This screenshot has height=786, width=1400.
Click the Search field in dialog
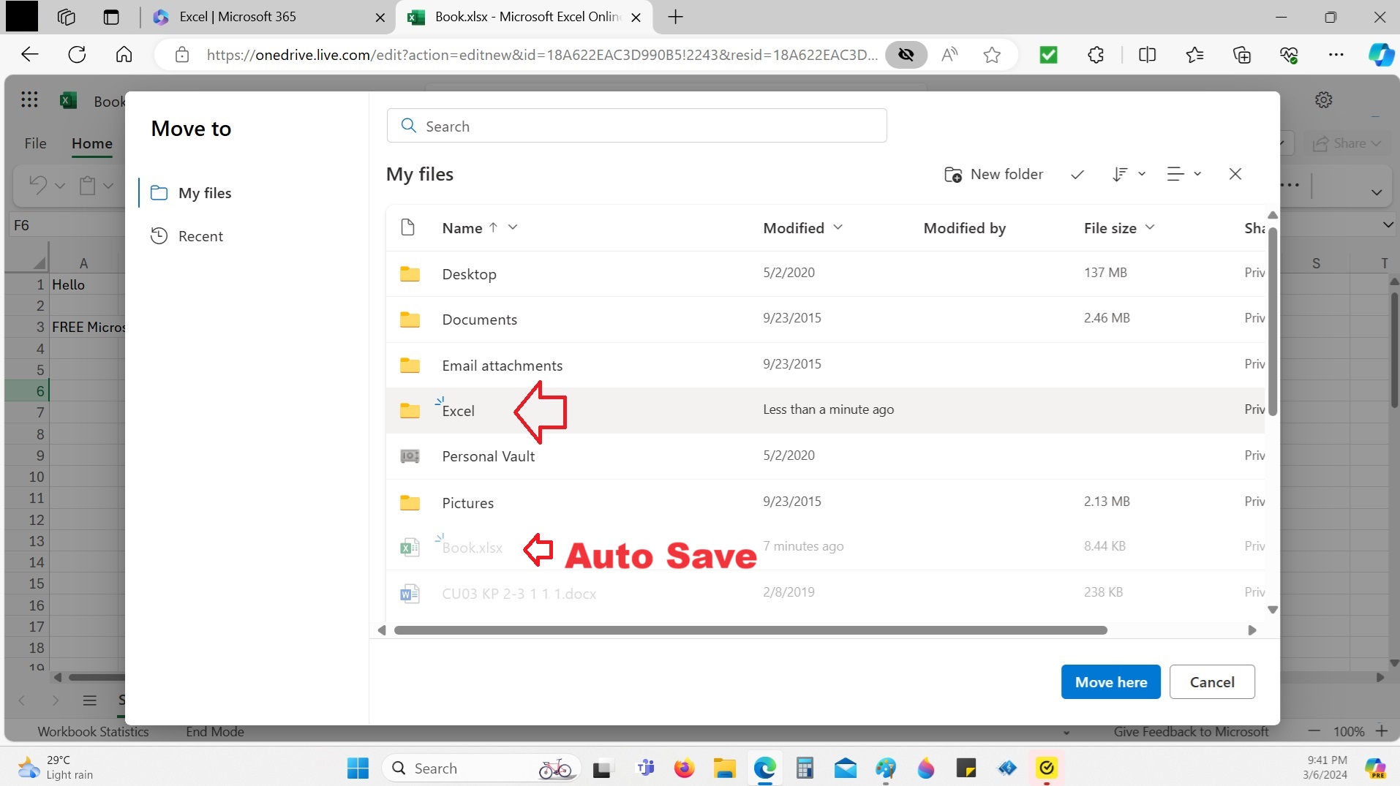(x=636, y=126)
